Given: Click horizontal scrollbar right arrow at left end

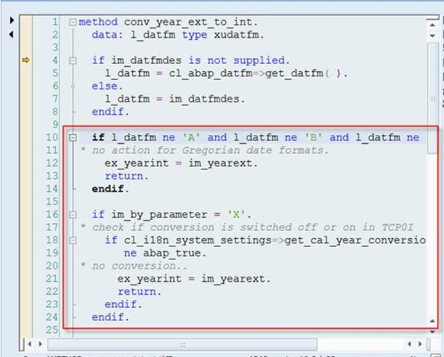Looking at the screenshot, I should pyautogui.click(x=40, y=344).
